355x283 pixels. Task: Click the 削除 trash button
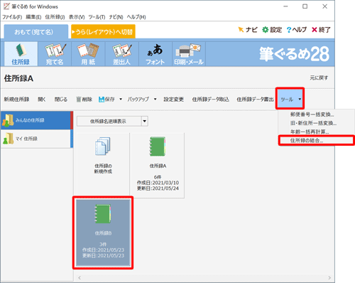coord(84,100)
